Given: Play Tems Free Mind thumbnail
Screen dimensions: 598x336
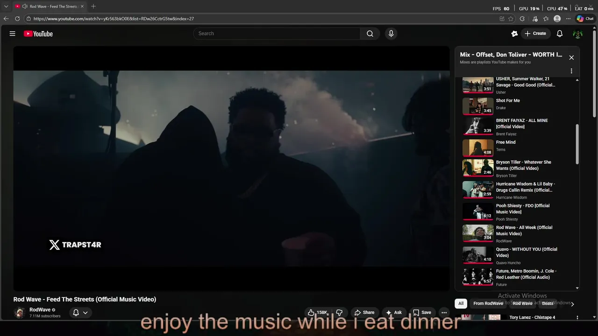Looking at the screenshot, I should pyautogui.click(x=477, y=147).
